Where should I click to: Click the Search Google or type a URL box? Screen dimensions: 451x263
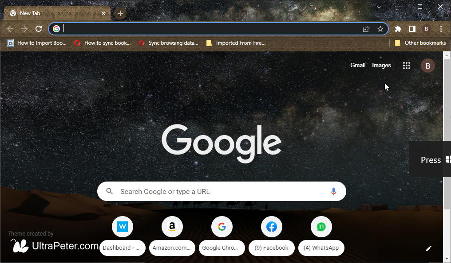coord(222,191)
